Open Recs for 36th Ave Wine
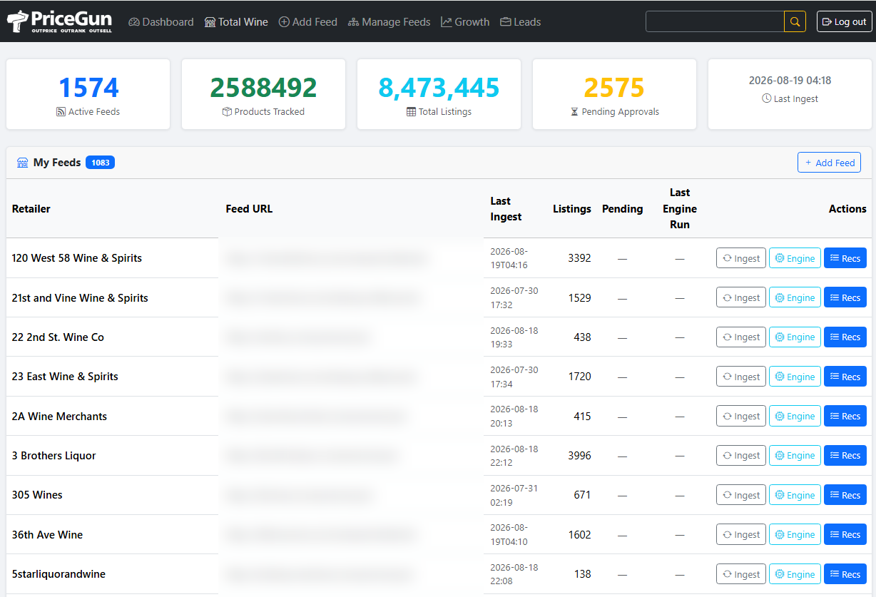The height and width of the screenshot is (597, 876). (845, 534)
